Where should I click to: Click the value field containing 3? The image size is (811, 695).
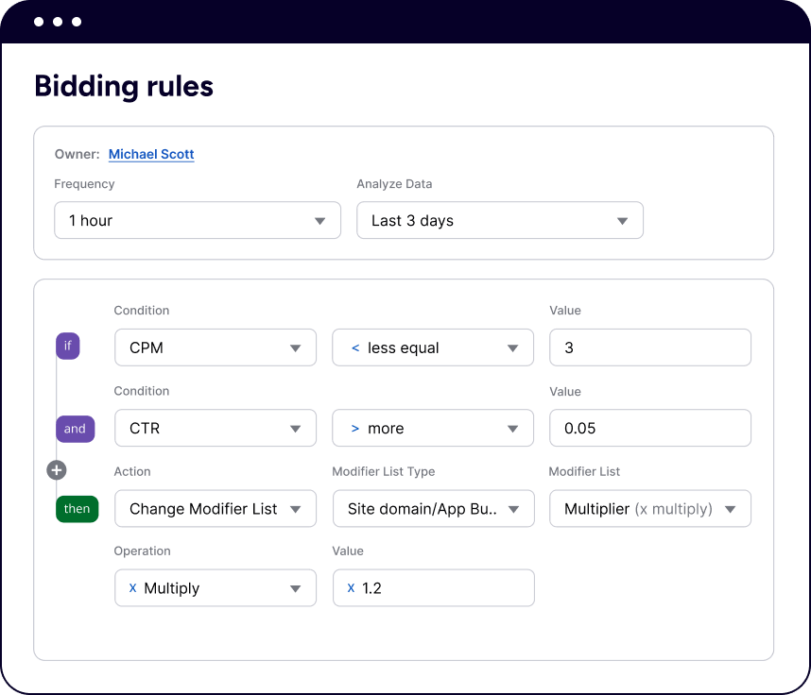(649, 347)
